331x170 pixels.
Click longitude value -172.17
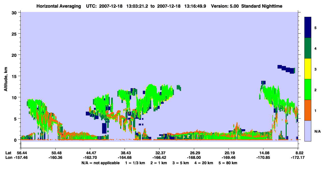click(298, 158)
